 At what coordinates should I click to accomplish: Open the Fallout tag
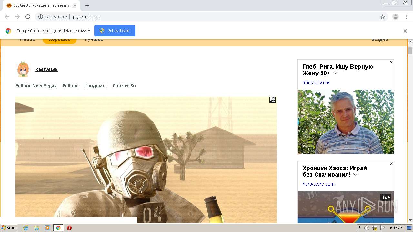[70, 86]
